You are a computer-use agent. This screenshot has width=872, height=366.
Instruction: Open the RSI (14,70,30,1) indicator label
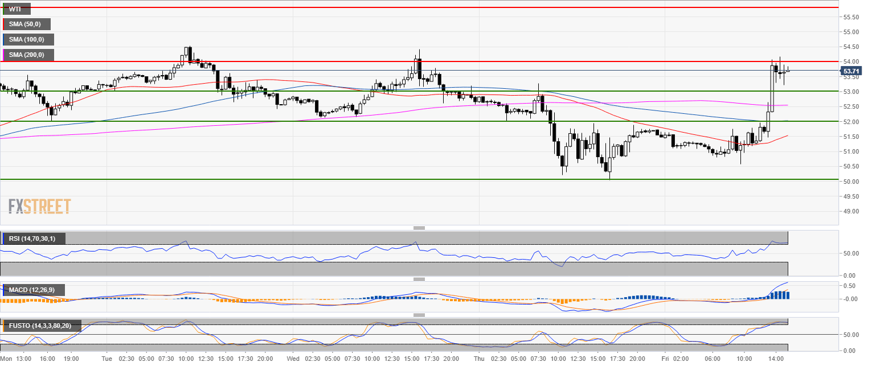pyautogui.click(x=34, y=238)
